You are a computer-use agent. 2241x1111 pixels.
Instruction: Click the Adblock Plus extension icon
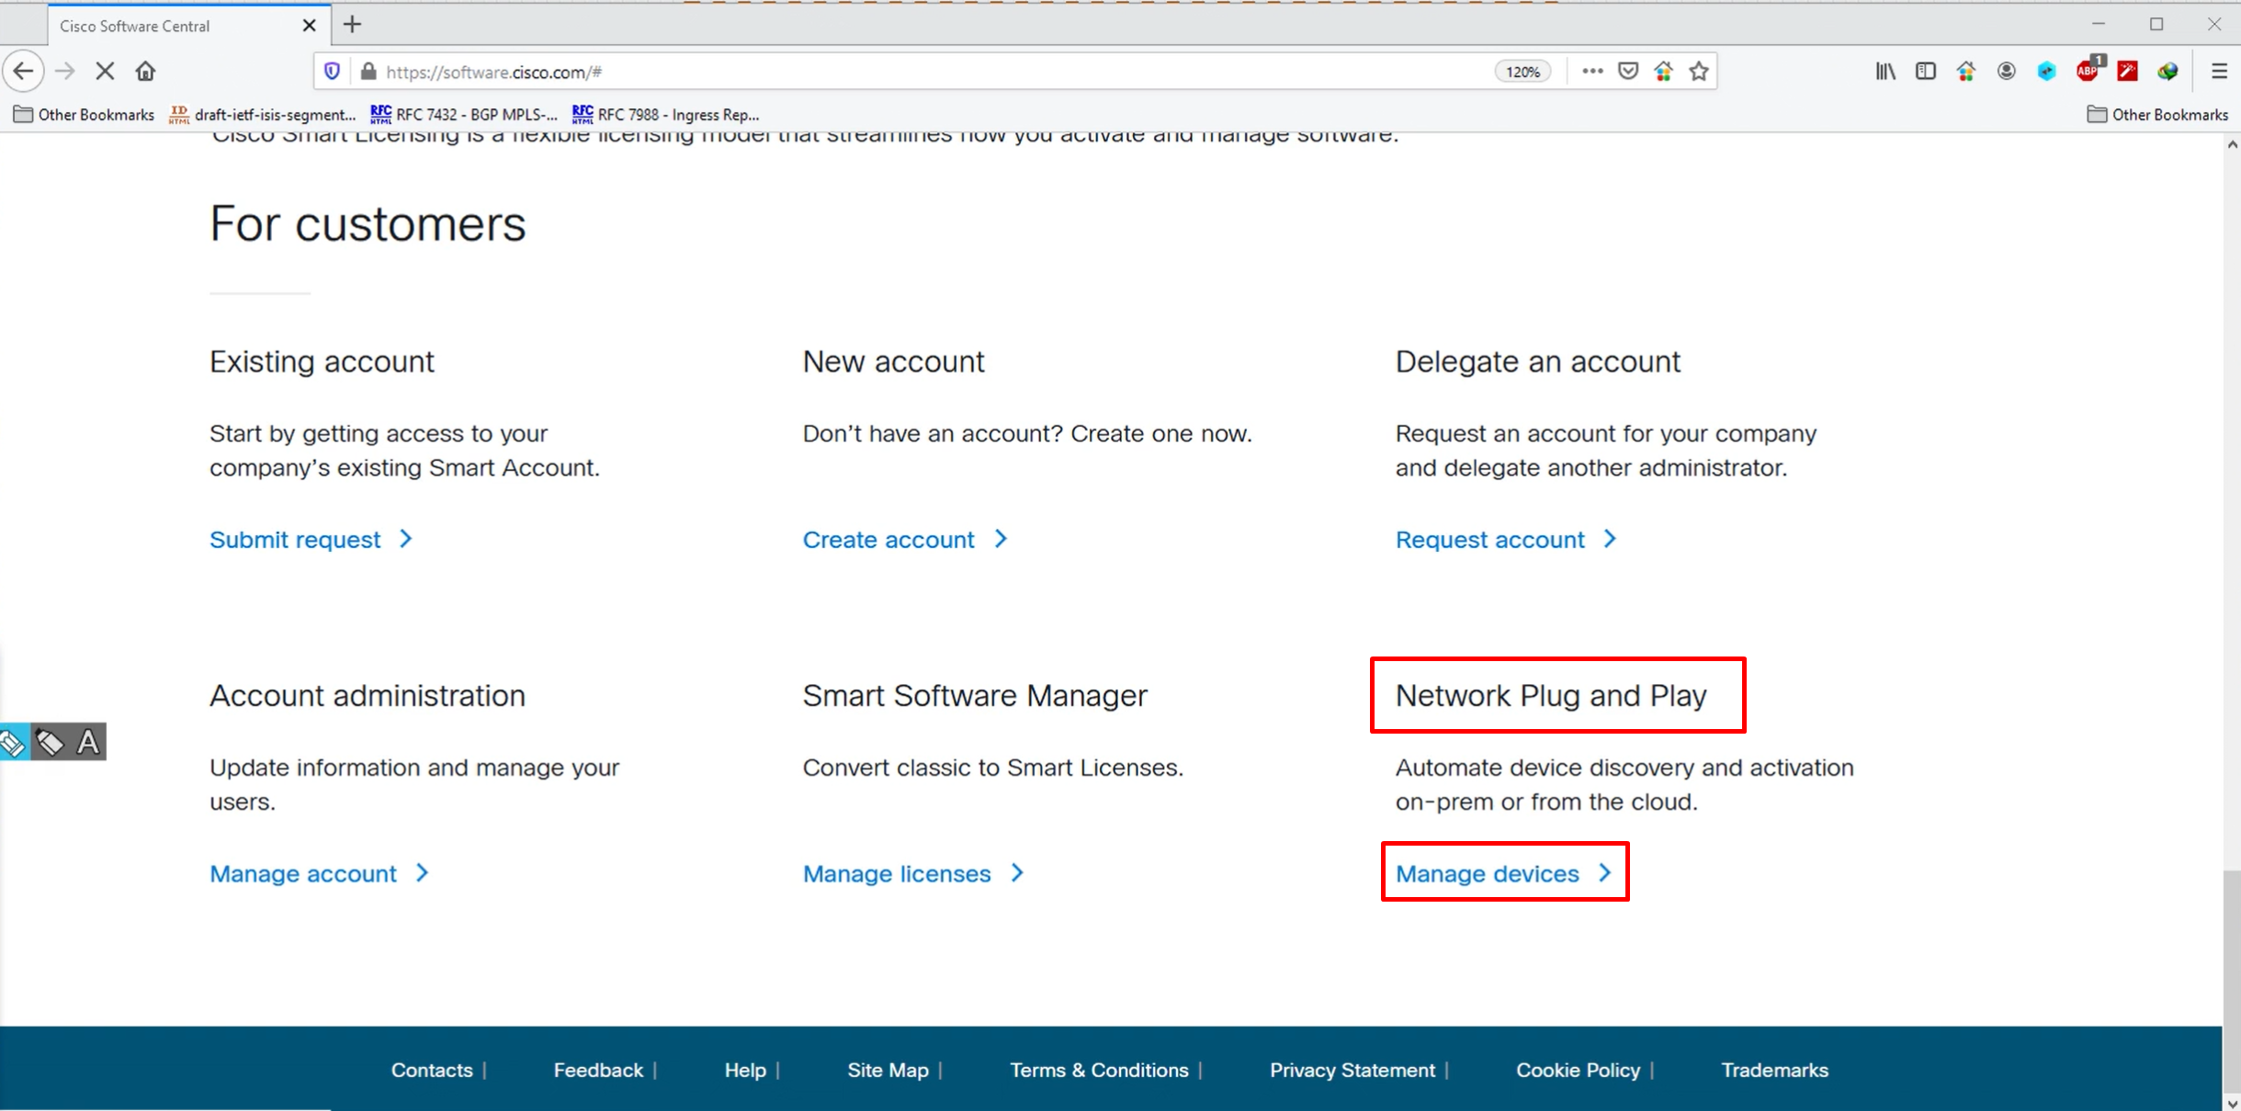click(x=2088, y=71)
